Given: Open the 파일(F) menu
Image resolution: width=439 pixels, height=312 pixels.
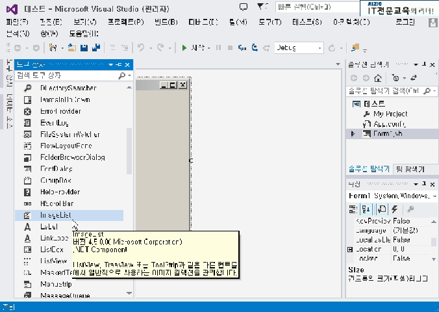Looking at the screenshot, I should [17, 22].
